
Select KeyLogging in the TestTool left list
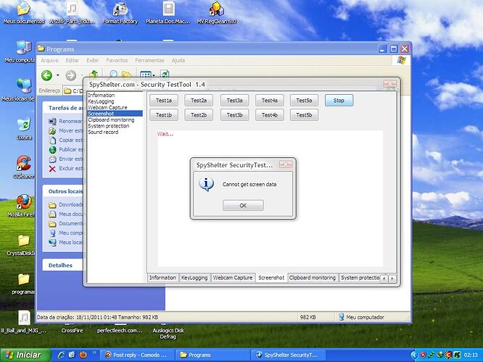pos(115,101)
